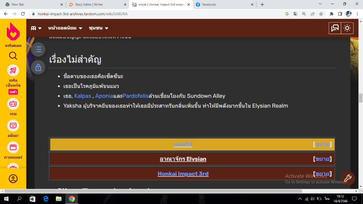Open the extensions puzzle icon
Viewport: 363px width, 204px height.
point(331,14)
